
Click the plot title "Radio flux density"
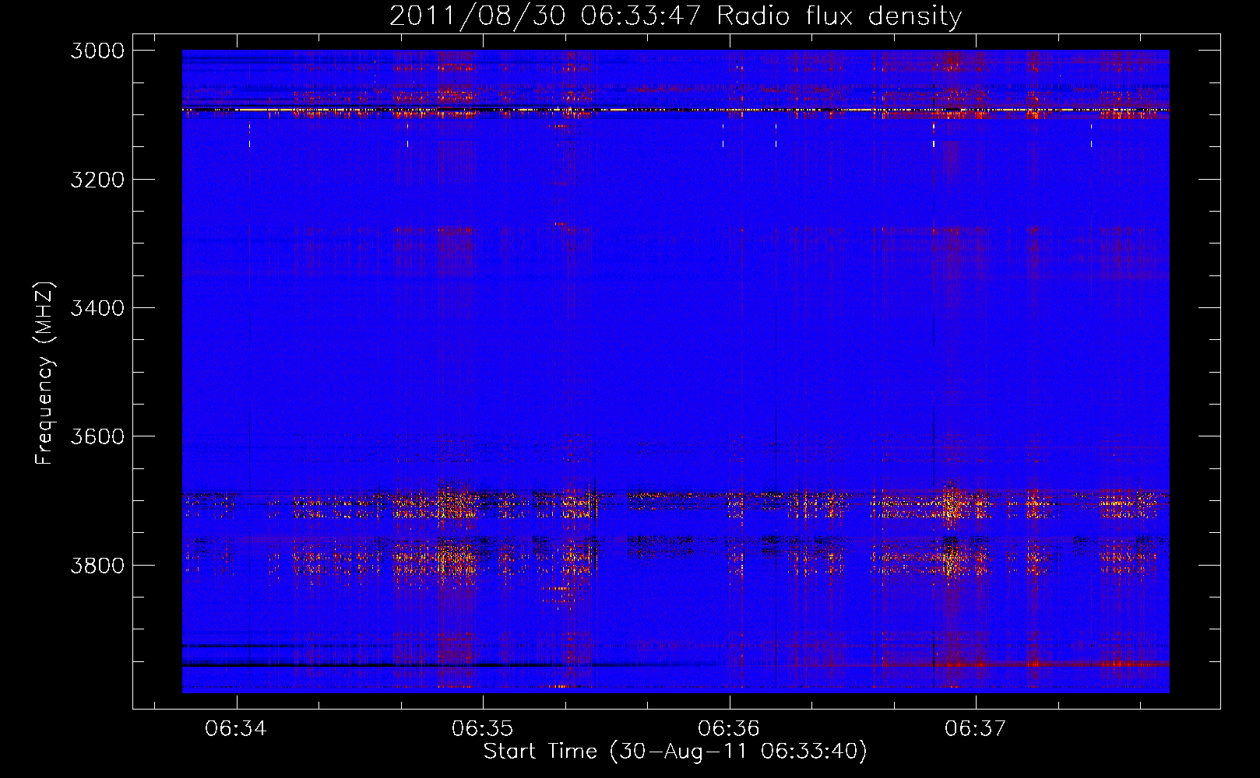pos(839,16)
